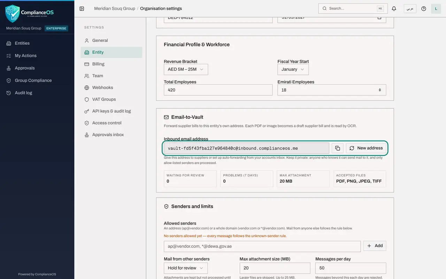Toggle the sidebar collapse icon

[x=82, y=9]
